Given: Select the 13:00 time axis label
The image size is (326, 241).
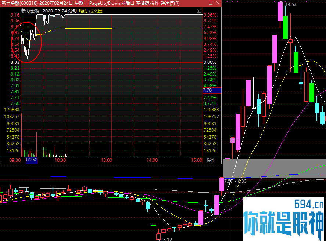Looking at the screenshot, I should (x=107, y=160).
